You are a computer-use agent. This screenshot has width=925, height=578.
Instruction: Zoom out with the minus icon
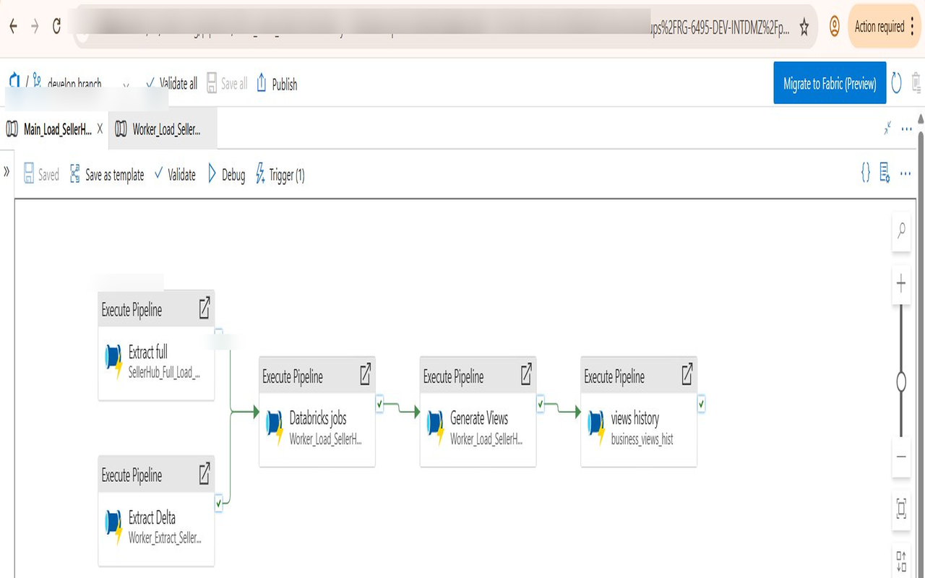point(901,457)
